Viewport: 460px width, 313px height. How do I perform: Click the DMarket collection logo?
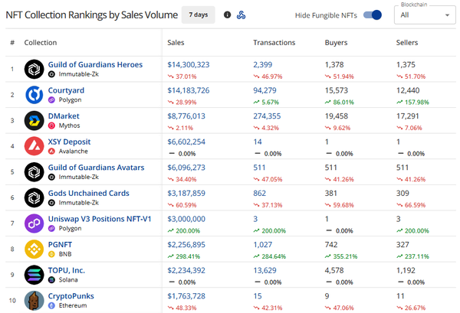coord(34,120)
